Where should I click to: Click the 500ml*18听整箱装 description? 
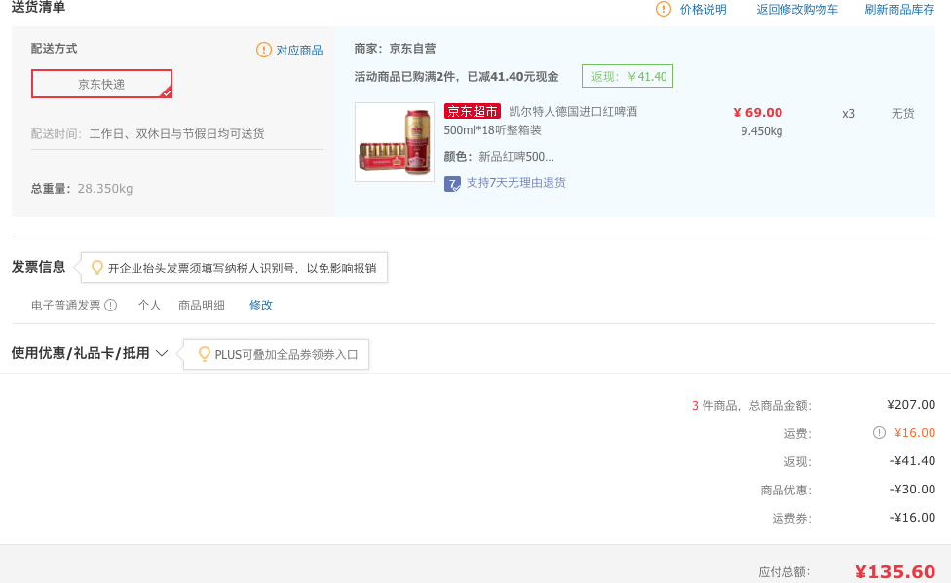(492, 129)
